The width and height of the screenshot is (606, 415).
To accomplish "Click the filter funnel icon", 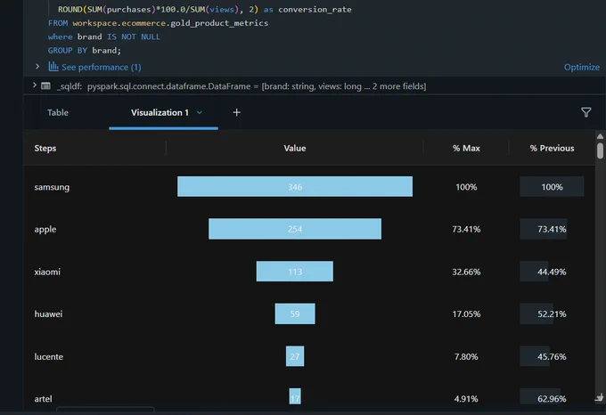I will point(586,112).
